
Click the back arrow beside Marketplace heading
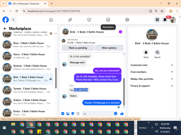pos(5,28)
